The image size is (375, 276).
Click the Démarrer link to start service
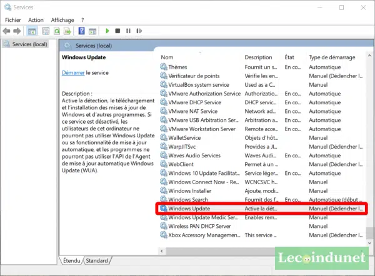73,72
